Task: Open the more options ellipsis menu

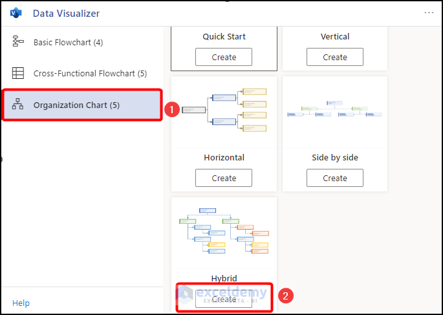Action: coord(429,12)
